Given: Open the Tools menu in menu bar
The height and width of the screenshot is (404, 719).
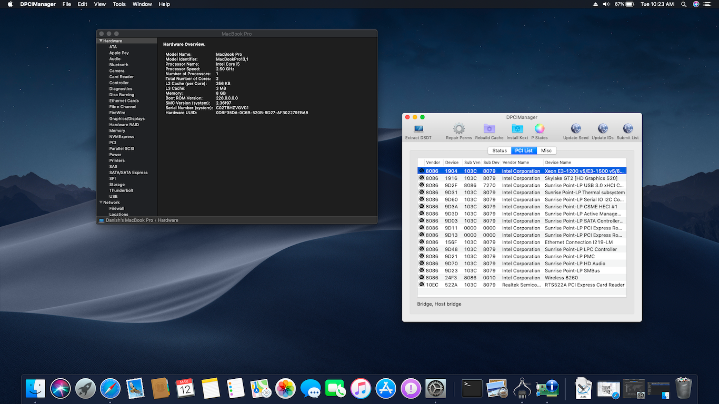Looking at the screenshot, I should tap(119, 4).
